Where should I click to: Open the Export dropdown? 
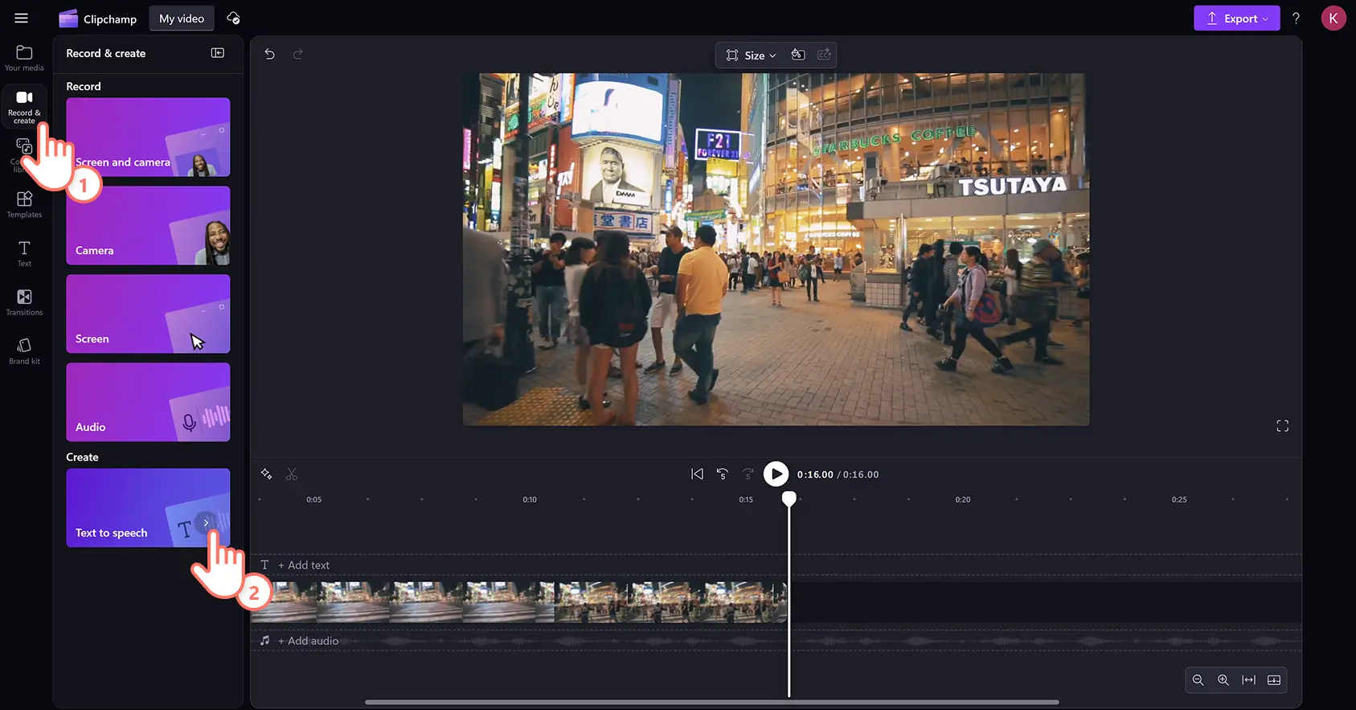click(x=1236, y=18)
